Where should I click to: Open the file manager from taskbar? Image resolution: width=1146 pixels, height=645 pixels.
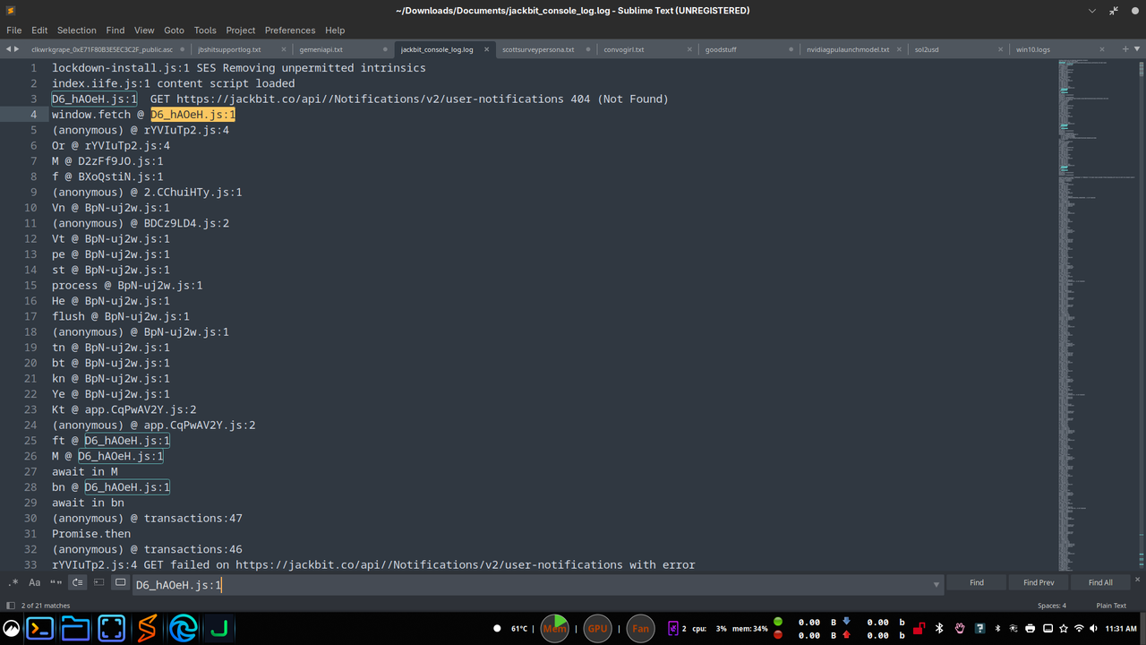coord(76,629)
